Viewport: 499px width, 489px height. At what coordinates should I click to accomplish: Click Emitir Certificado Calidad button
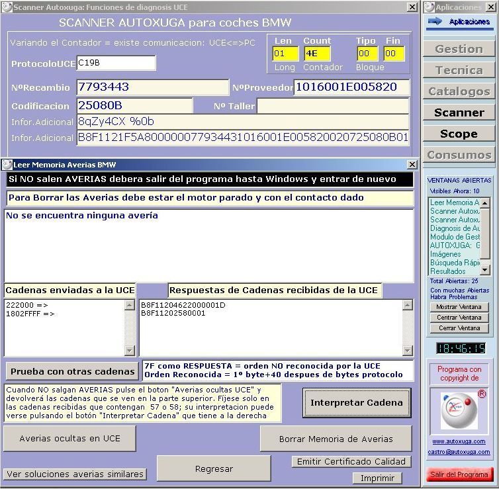351,461
